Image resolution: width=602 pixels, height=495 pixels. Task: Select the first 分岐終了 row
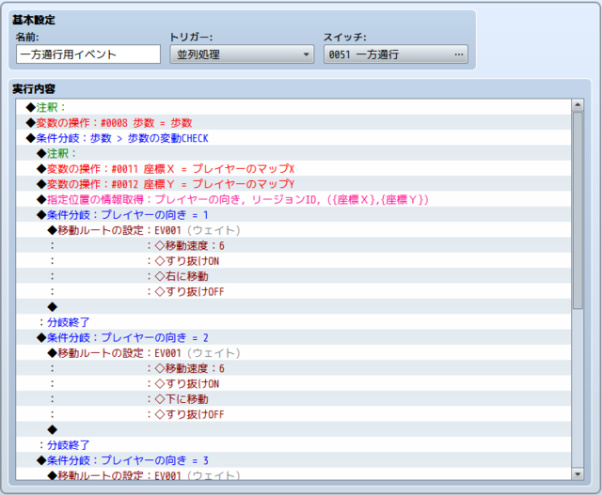(293, 321)
